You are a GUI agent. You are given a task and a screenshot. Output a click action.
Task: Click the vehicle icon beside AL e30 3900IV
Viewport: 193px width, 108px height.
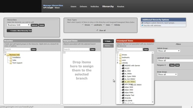click(123, 82)
